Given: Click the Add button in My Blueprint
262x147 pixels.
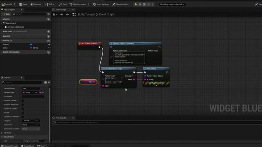Looking at the screenshot, I should 6,14.
